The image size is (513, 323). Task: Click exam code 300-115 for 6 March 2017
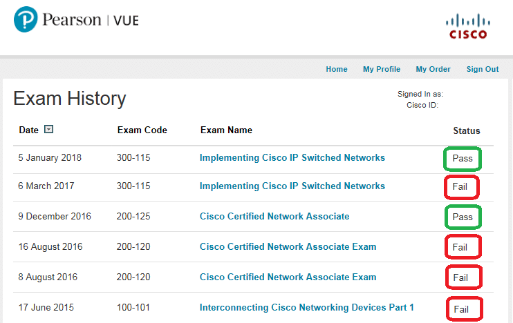tap(133, 186)
